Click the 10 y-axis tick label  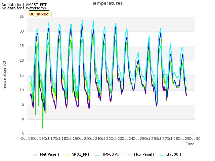(21, 90)
